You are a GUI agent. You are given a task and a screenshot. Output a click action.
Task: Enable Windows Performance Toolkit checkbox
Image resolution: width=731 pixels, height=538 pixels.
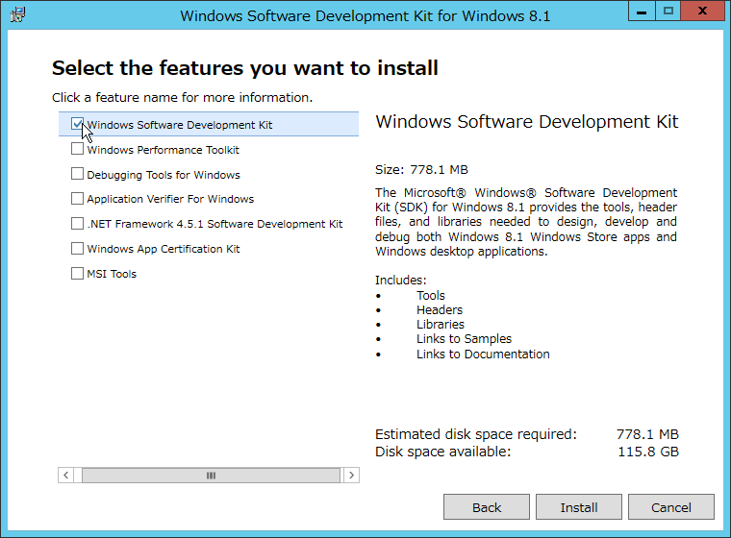tap(77, 149)
